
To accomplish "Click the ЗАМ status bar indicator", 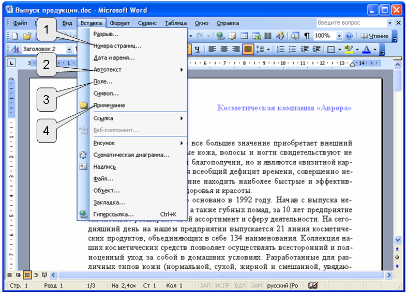I will [x=257, y=285].
